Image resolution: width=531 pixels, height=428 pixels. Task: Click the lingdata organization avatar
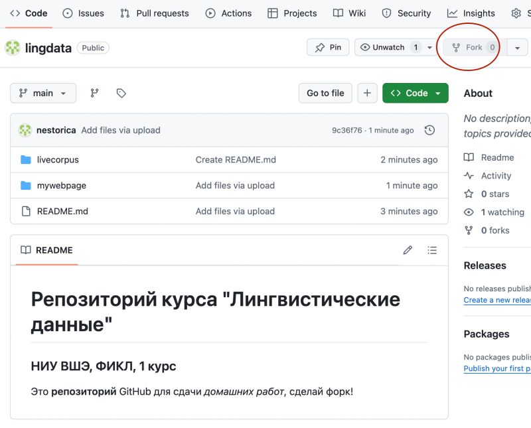pyautogui.click(x=12, y=47)
